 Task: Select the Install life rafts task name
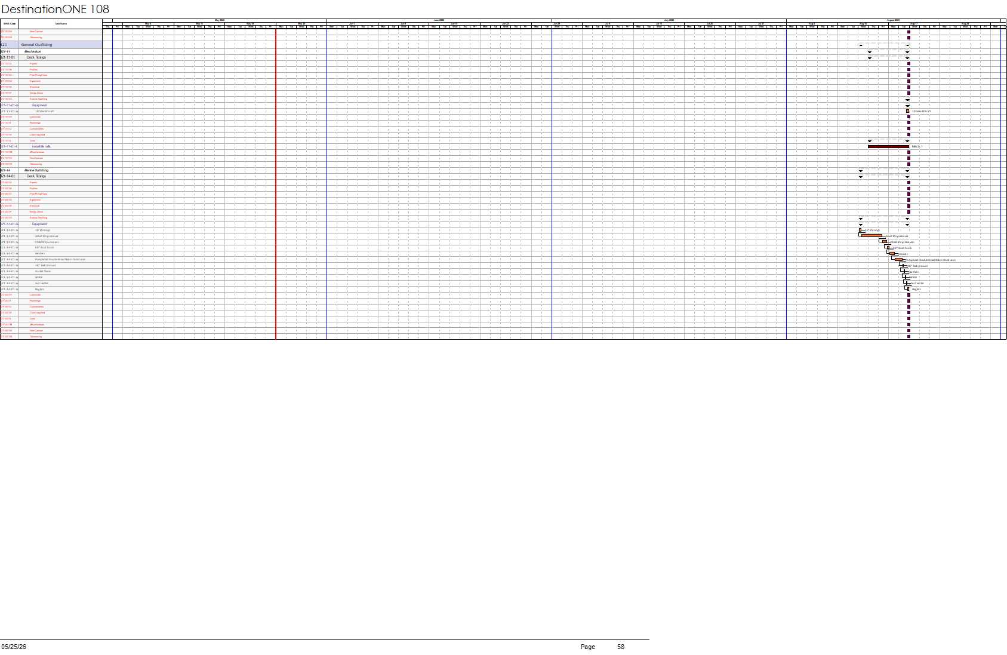[x=41, y=146]
